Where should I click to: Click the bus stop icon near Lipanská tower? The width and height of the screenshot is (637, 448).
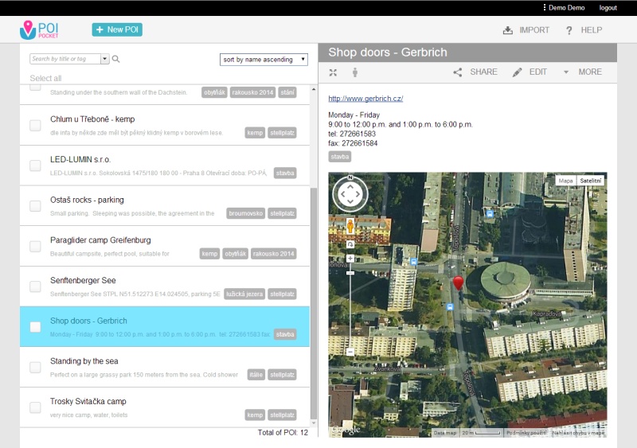[413, 262]
